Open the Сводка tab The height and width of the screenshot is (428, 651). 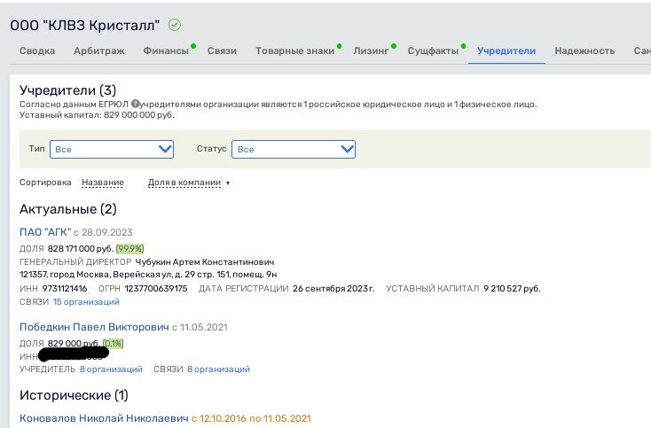click(x=37, y=51)
